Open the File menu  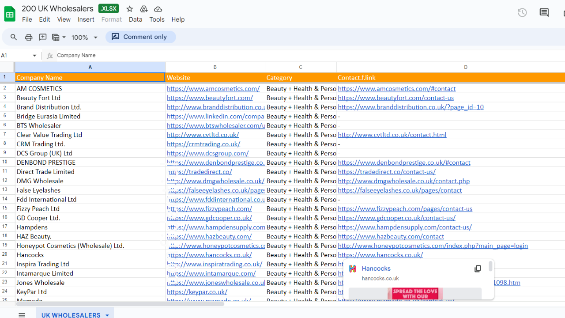tap(27, 19)
